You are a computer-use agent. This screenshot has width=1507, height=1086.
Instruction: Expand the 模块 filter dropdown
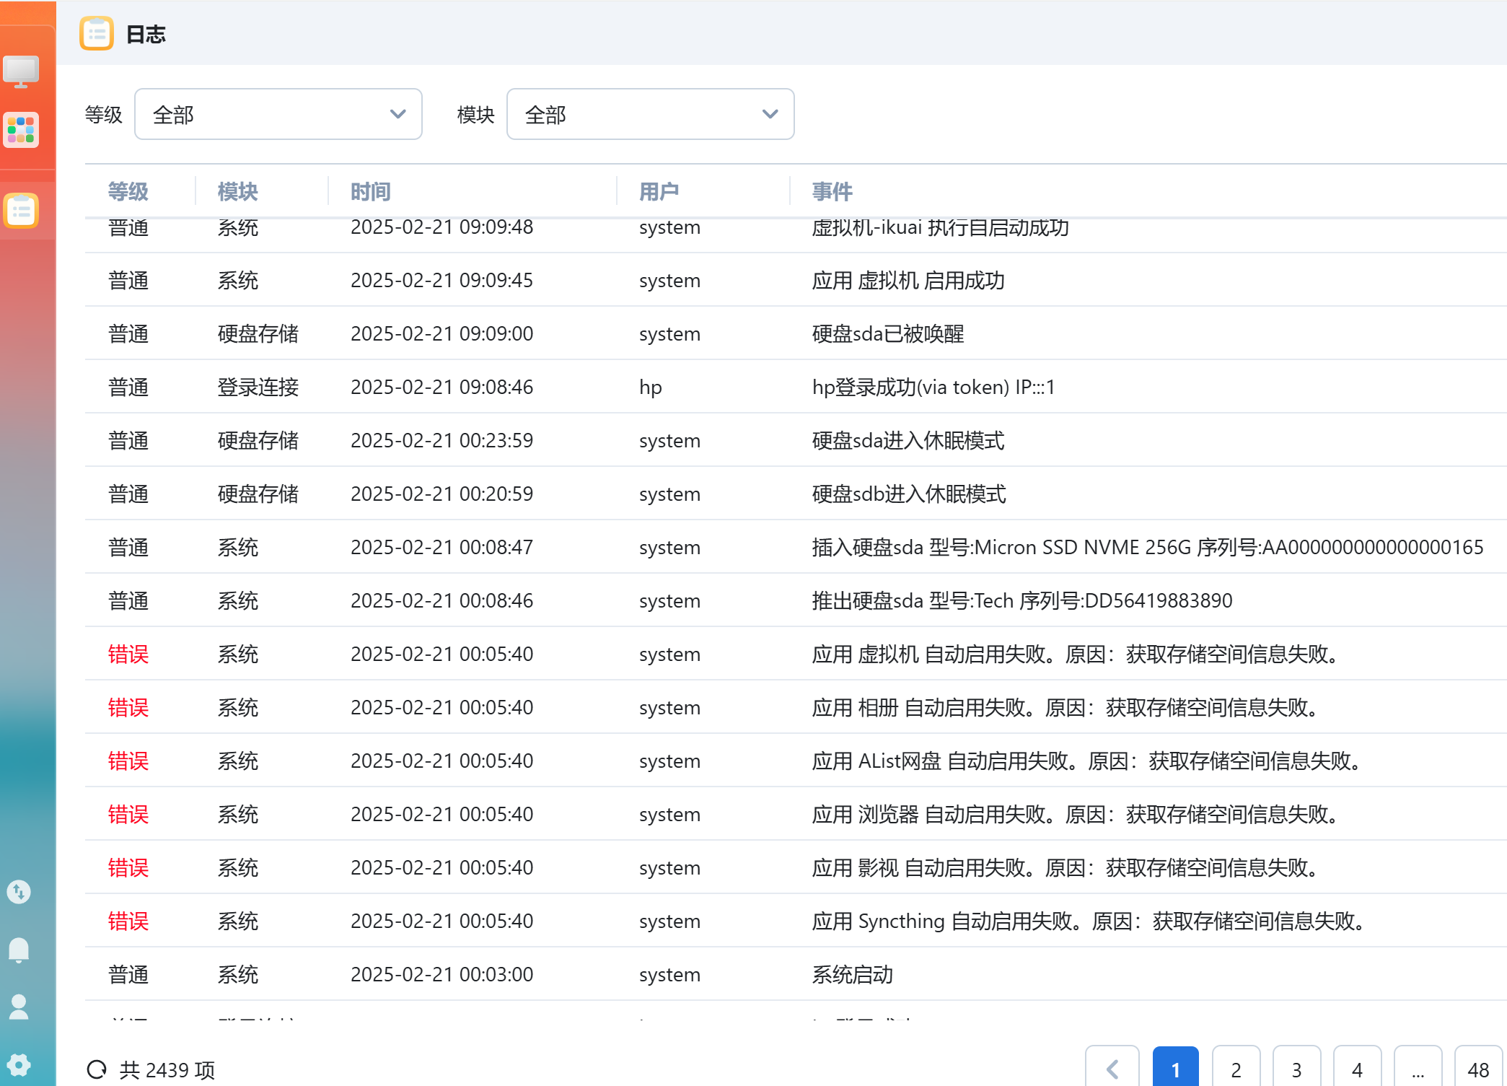point(650,114)
